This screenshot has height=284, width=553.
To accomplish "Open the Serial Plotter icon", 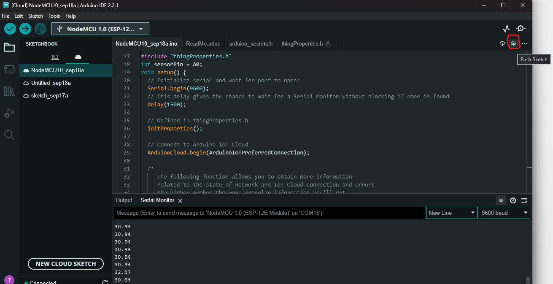I will point(506,29).
